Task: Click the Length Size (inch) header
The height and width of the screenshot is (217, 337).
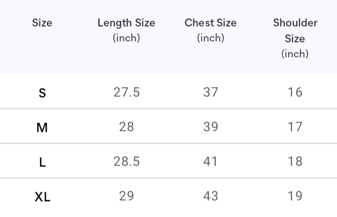Action: click(x=126, y=30)
